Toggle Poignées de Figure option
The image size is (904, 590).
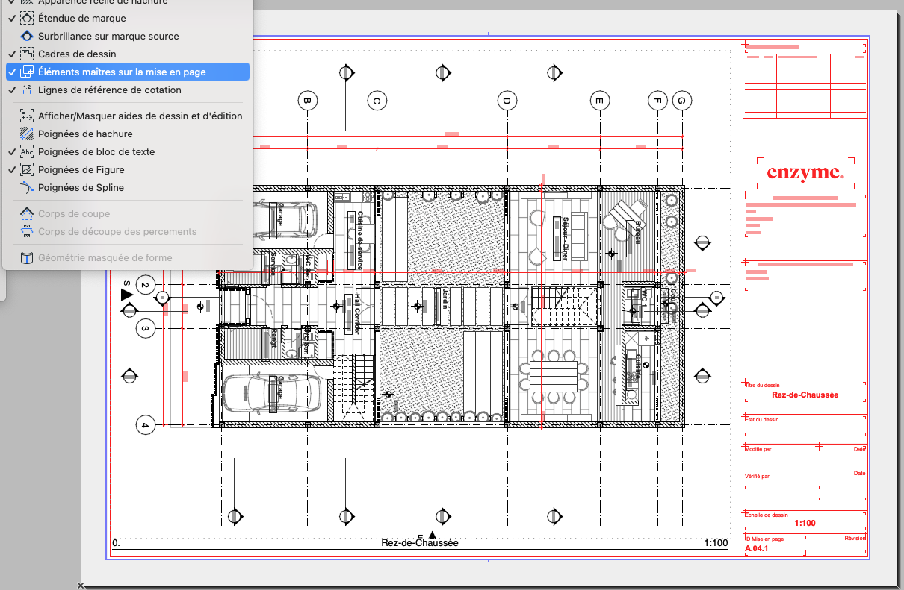tap(127, 169)
